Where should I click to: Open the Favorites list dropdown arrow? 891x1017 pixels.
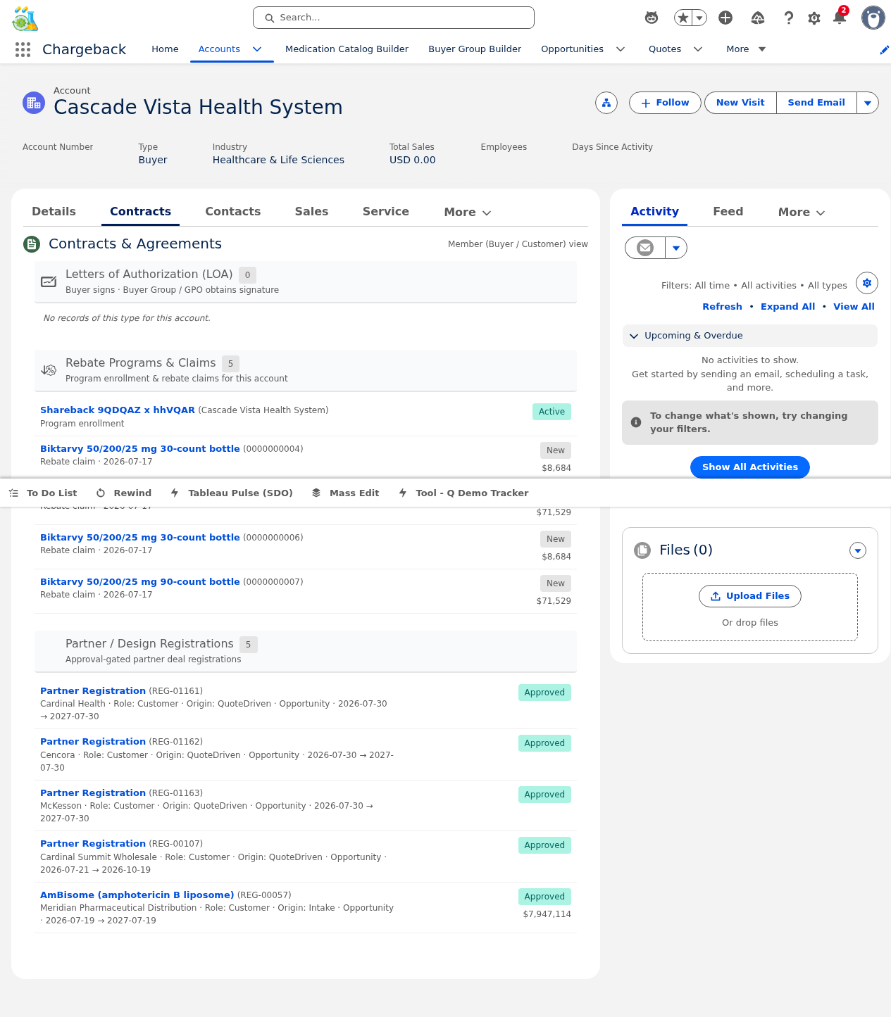pos(699,18)
